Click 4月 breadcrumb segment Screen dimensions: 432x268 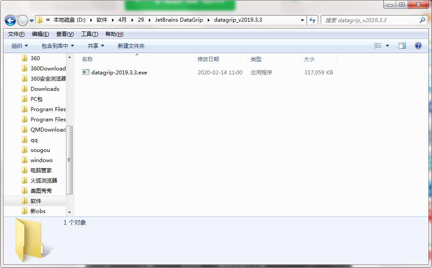tap(122, 20)
